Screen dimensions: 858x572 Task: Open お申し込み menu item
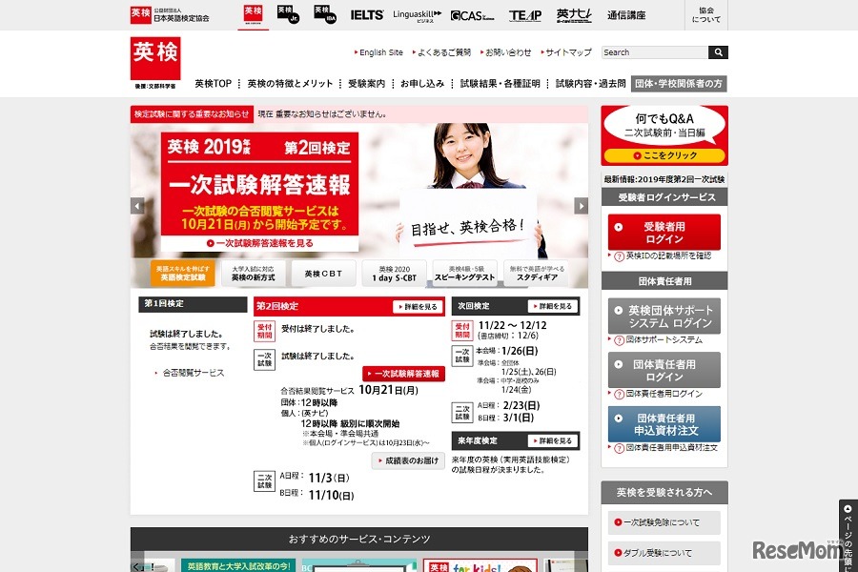coord(422,84)
